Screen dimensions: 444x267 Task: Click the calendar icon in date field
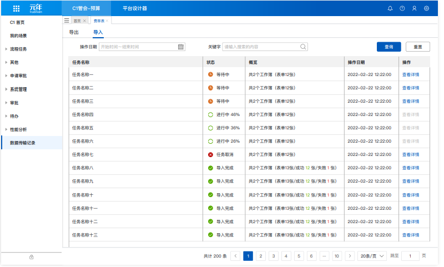click(x=181, y=47)
